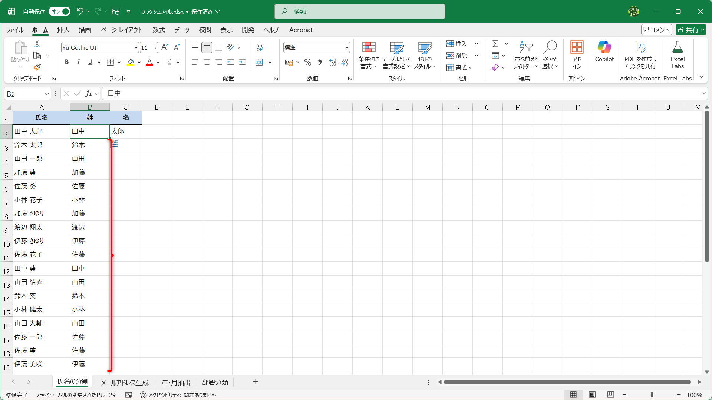This screenshot has width=712, height=400.
Task: Select the Format Painter tool
Action: (x=37, y=67)
